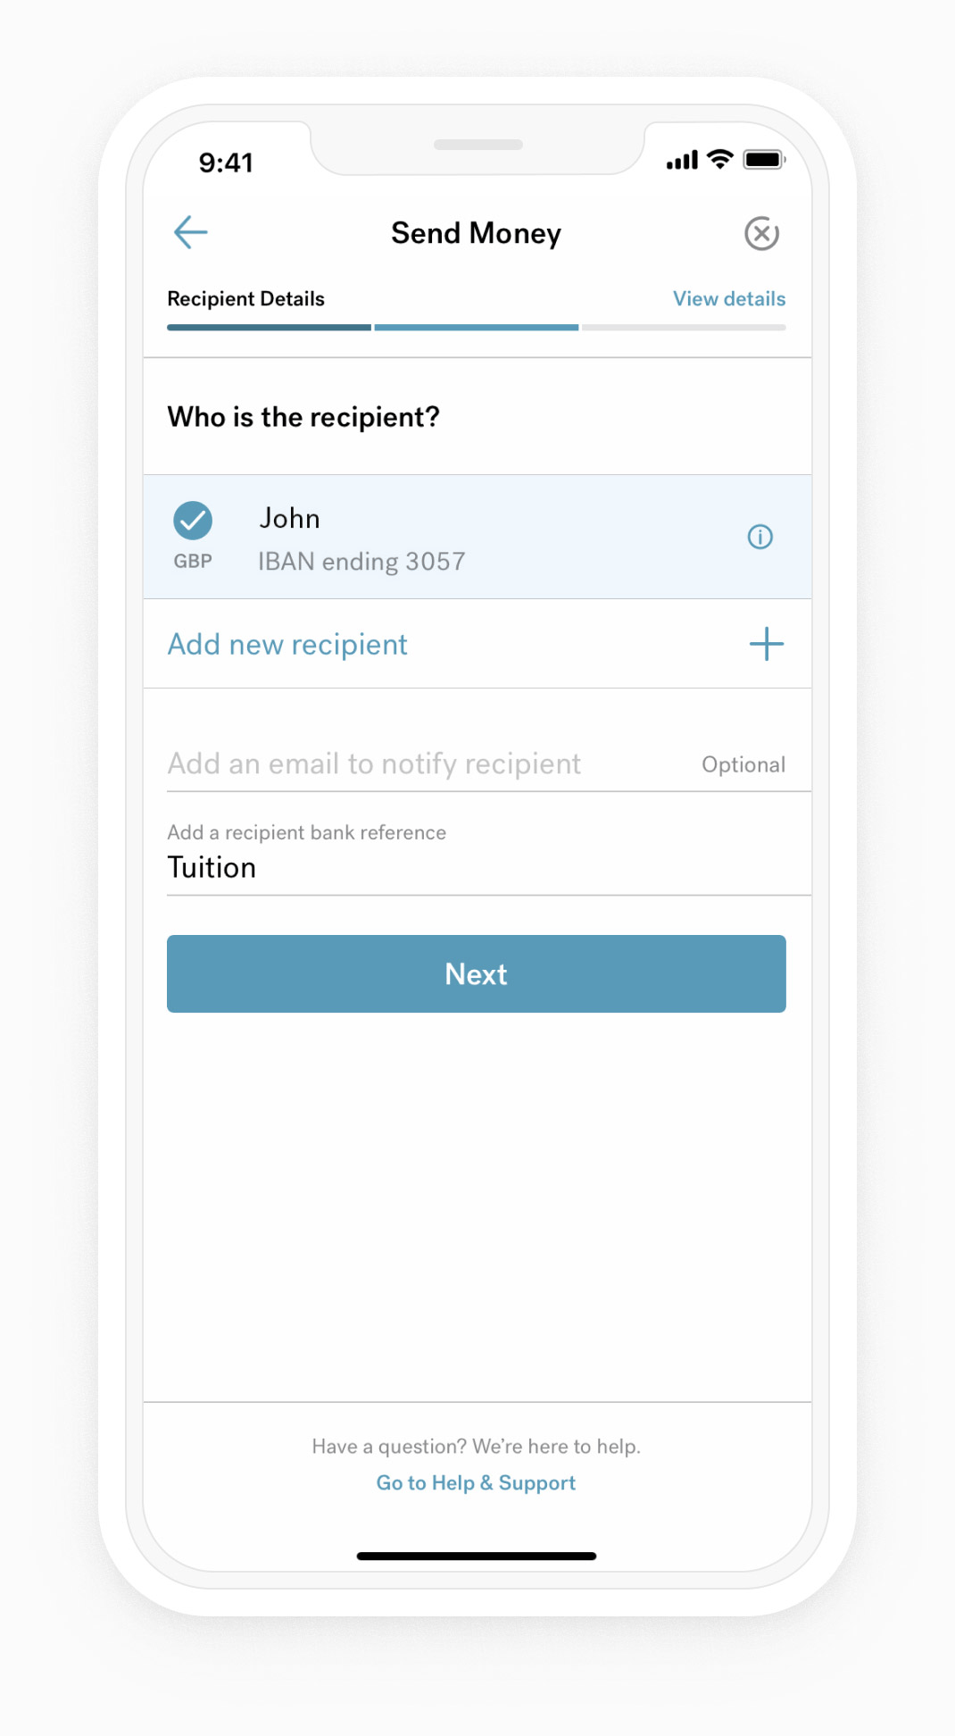The width and height of the screenshot is (955, 1736).
Task: Open View details for this transfer
Action: (x=728, y=298)
